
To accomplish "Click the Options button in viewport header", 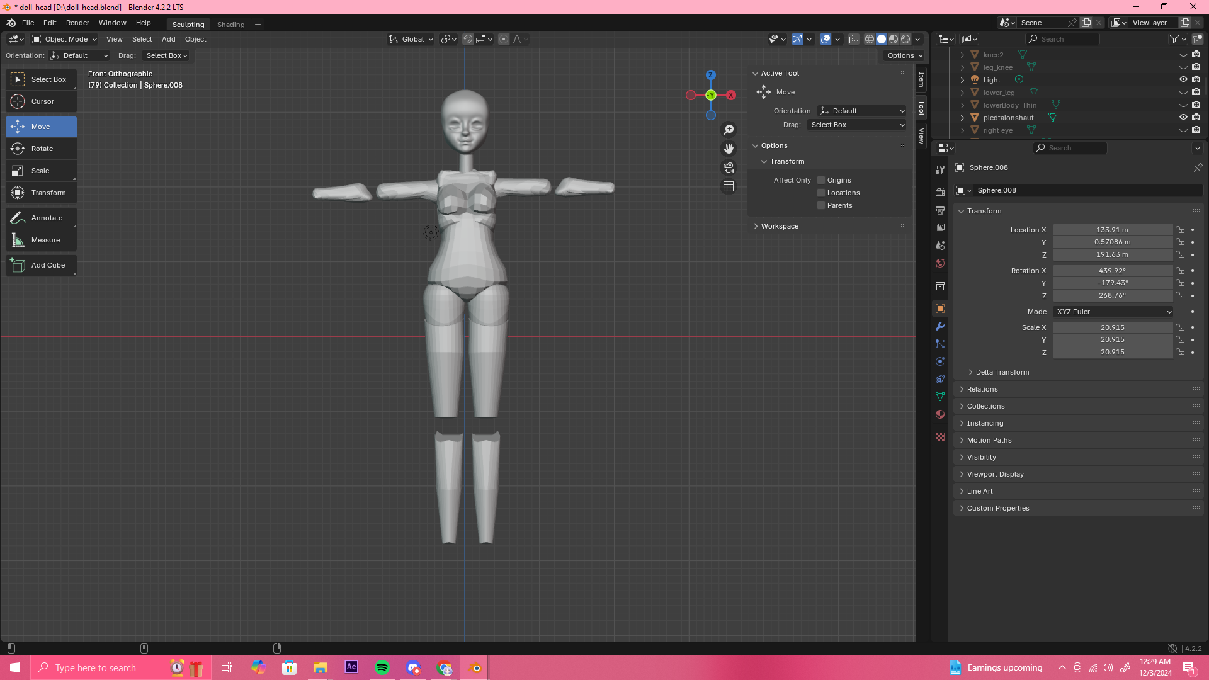I will point(905,55).
